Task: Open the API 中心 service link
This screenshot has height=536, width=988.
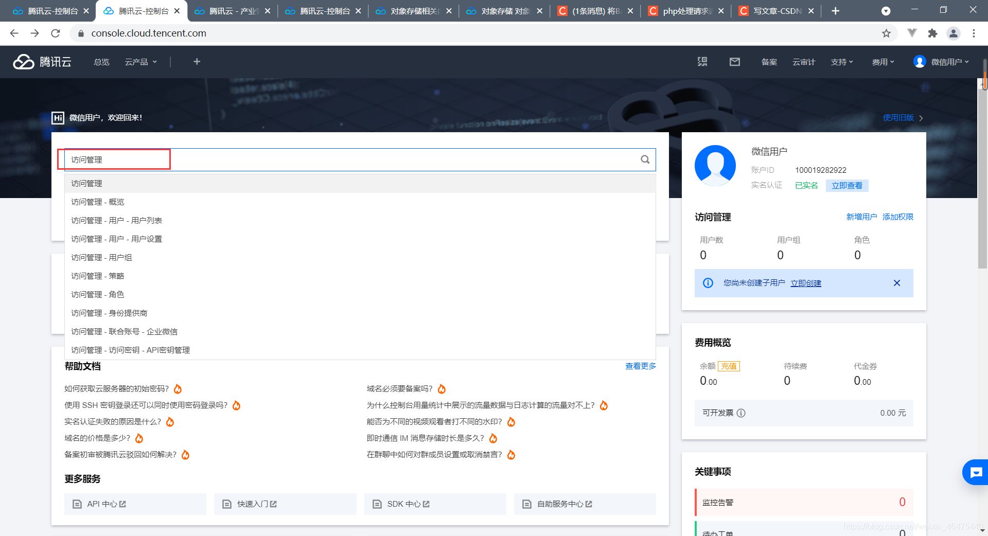Action: coord(135,504)
